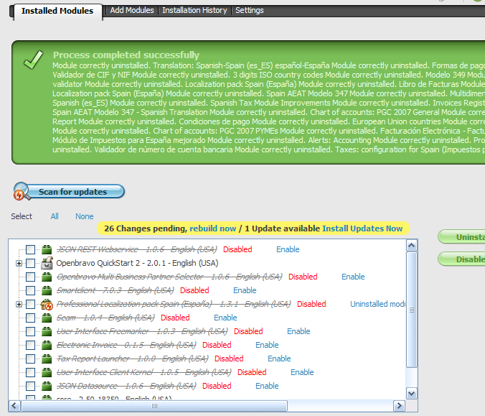Toggle the Electronic Invoice checkbox
Screen dimensions: 485x416
[30, 345]
